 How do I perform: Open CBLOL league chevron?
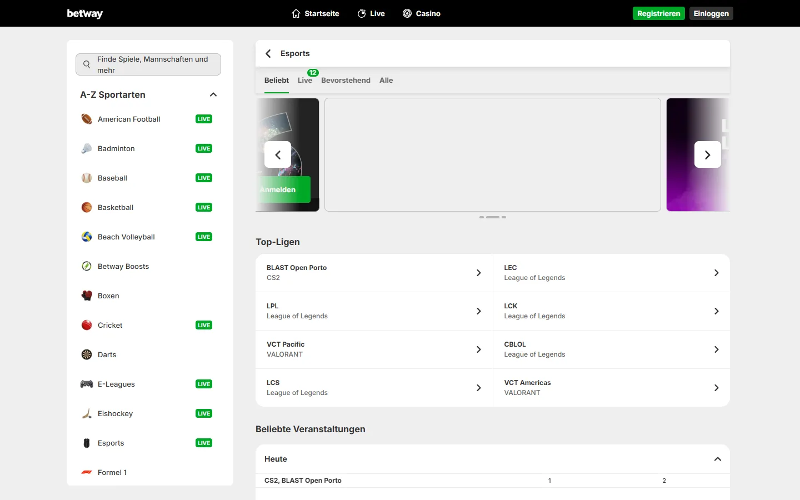click(717, 349)
